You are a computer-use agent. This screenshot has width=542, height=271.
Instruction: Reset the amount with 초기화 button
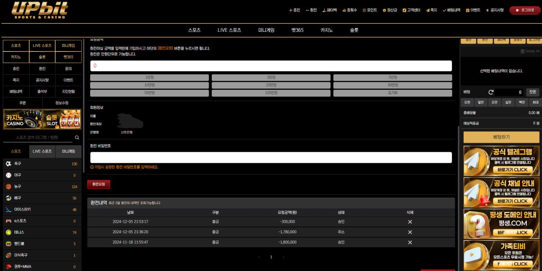[x=393, y=93]
